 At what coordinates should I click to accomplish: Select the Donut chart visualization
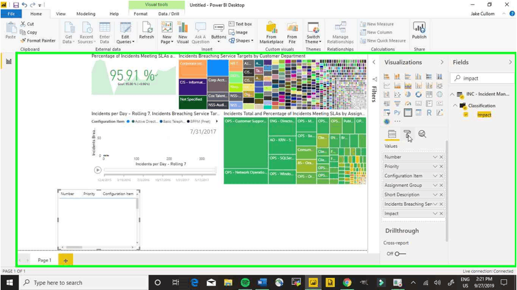tap(419, 94)
